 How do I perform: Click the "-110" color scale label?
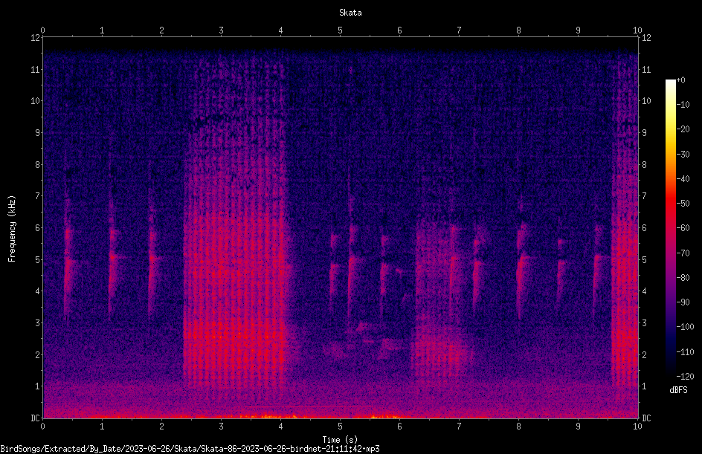[685, 352]
